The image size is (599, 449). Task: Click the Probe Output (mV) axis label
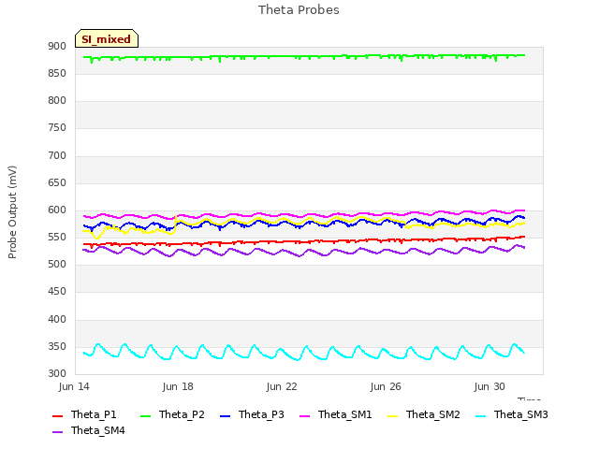(x=12, y=212)
